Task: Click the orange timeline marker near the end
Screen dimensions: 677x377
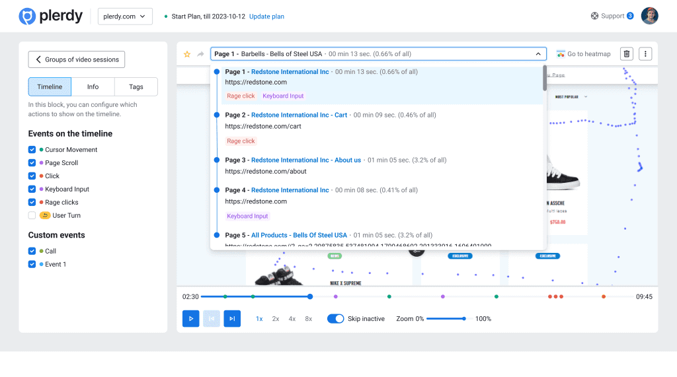Action: pos(604,296)
